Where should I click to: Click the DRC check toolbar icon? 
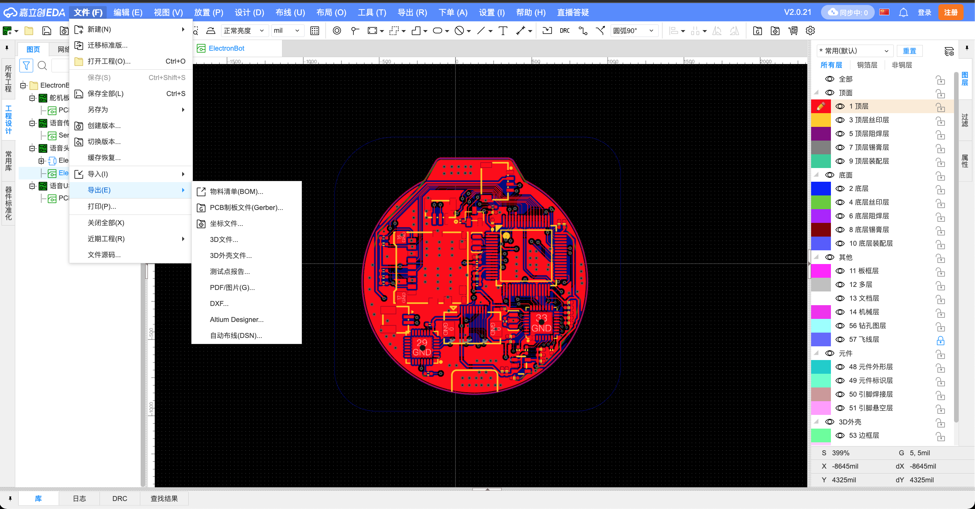[x=564, y=31]
